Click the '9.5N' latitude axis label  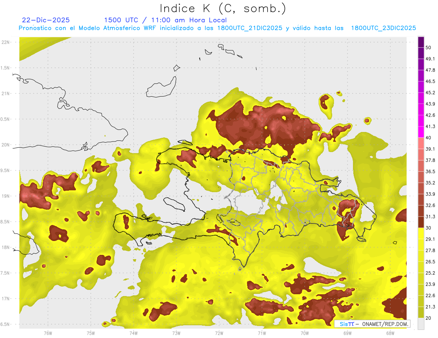click(4, 170)
